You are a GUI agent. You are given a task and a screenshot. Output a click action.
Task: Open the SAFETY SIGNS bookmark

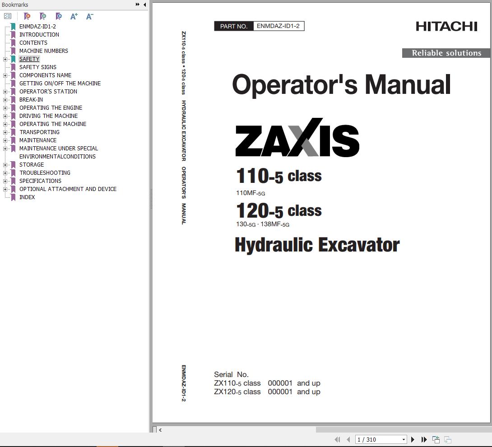(x=38, y=67)
